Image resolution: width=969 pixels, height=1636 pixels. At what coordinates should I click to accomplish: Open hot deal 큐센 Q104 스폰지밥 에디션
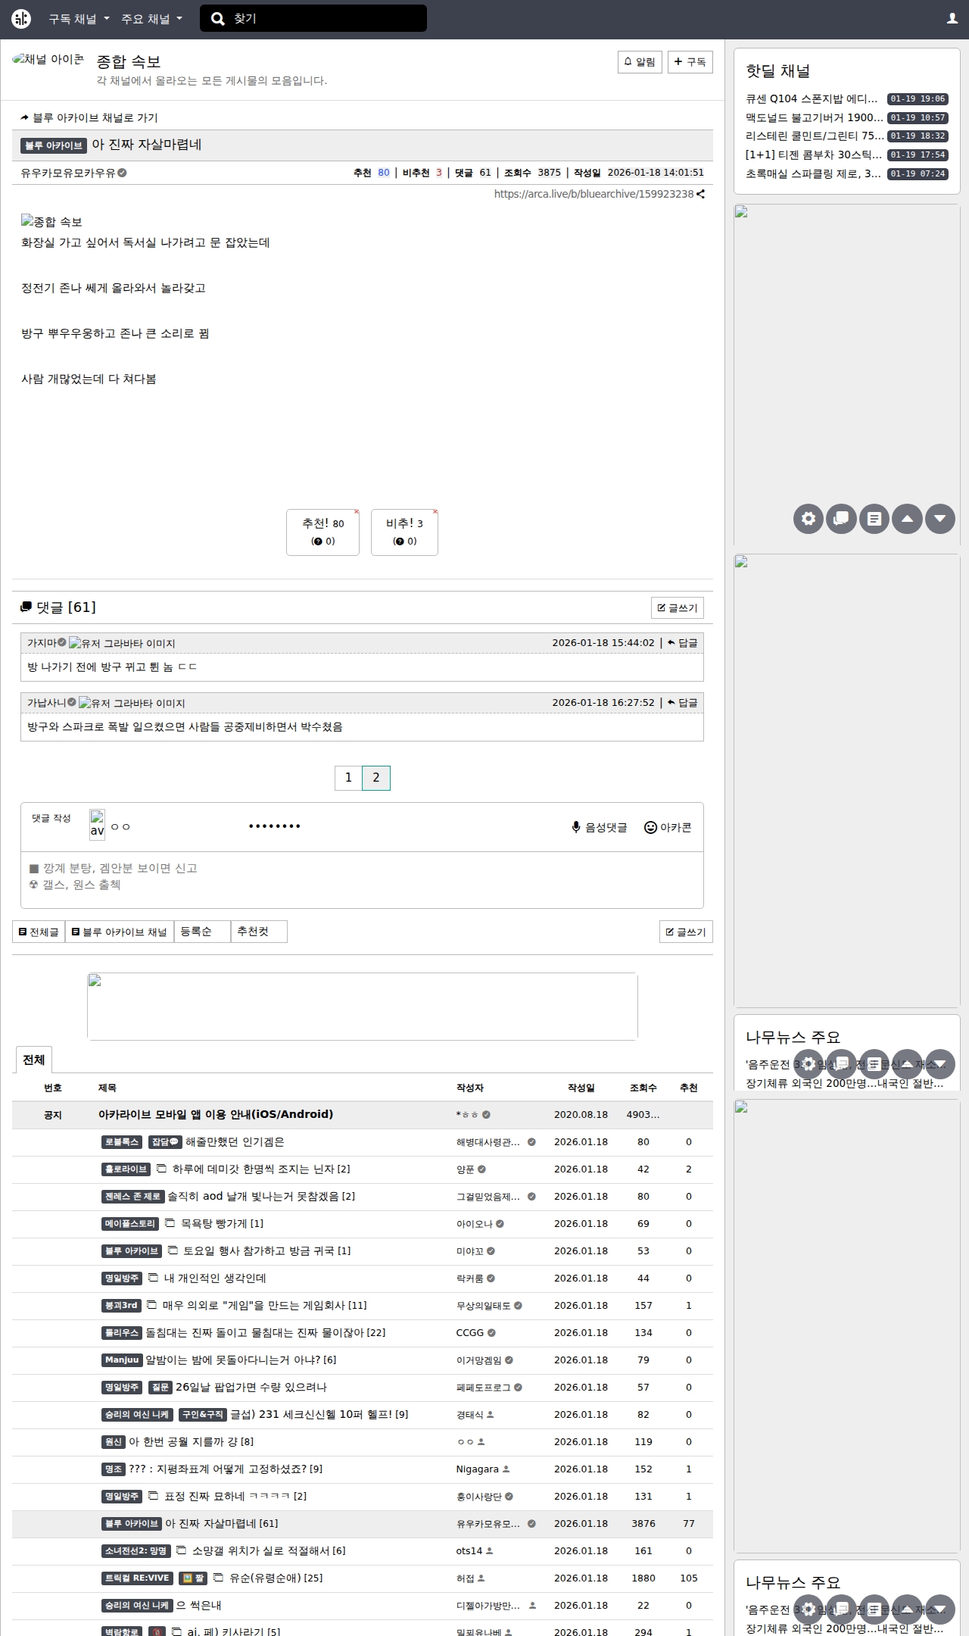click(812, 99)
